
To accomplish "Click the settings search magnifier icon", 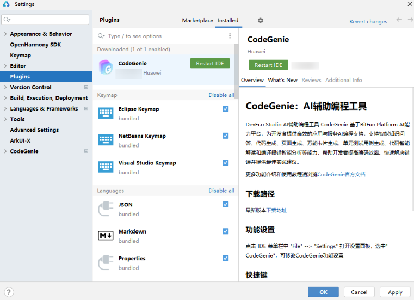I will (x=7, y=20).
